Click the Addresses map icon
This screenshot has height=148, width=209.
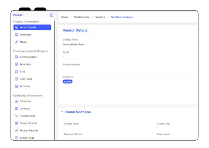tap(17, 35)
